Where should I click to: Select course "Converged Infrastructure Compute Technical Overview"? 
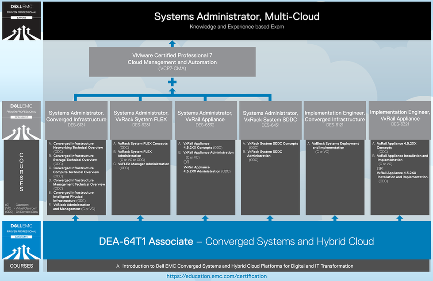[74, 172]
